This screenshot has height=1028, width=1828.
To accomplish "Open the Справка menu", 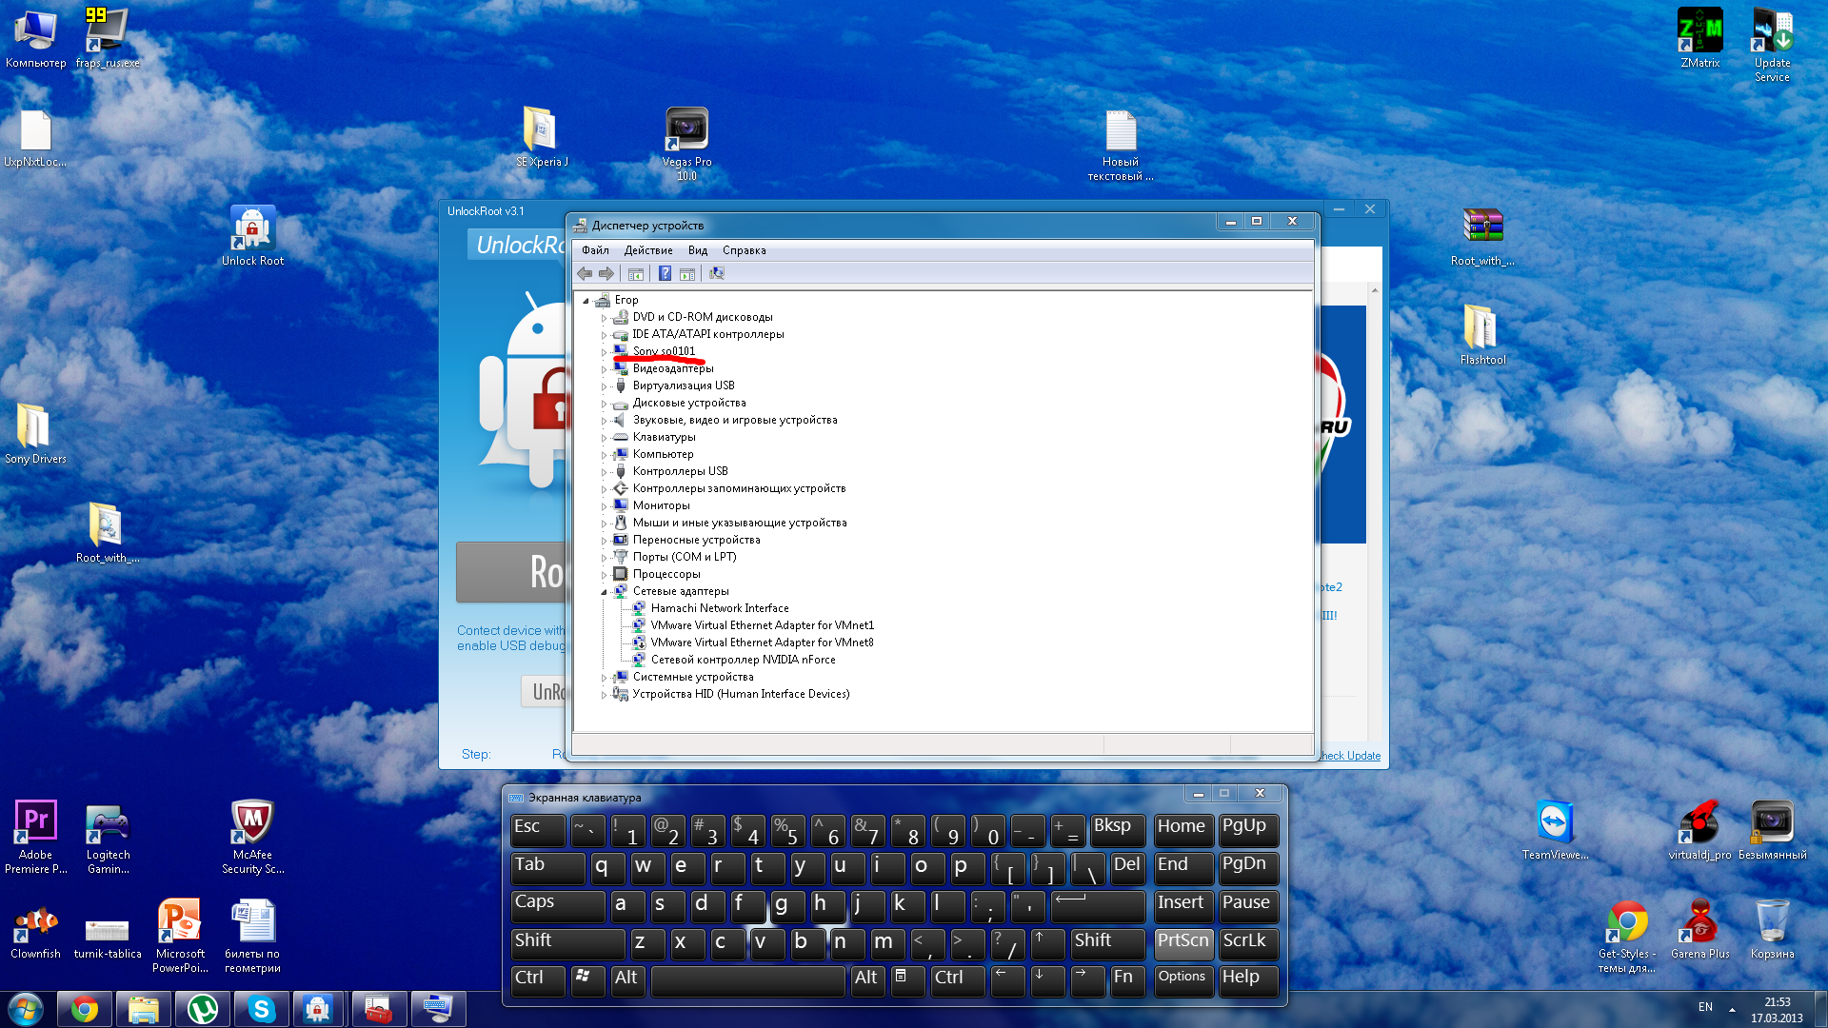I will click(x=744, y=250).
